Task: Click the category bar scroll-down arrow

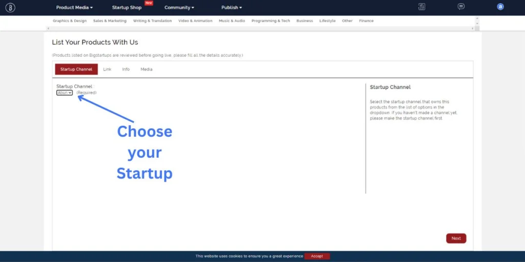Action: tap(477, 24)
